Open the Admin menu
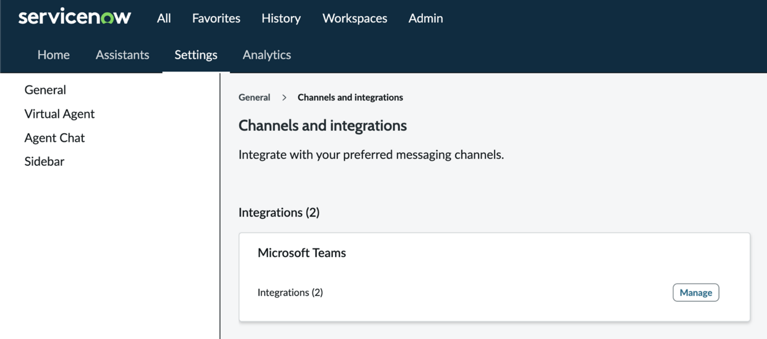767x339 pixels. click(426, 18)
